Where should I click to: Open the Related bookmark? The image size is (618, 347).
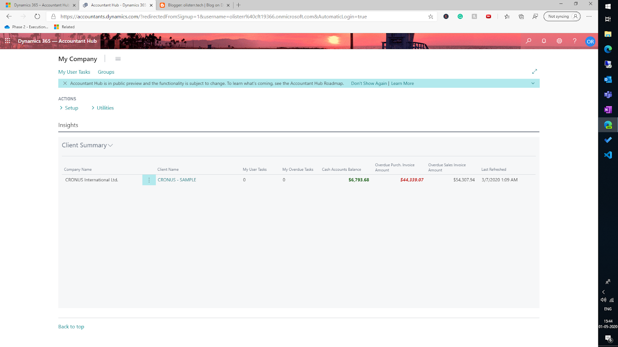[65, 27]
